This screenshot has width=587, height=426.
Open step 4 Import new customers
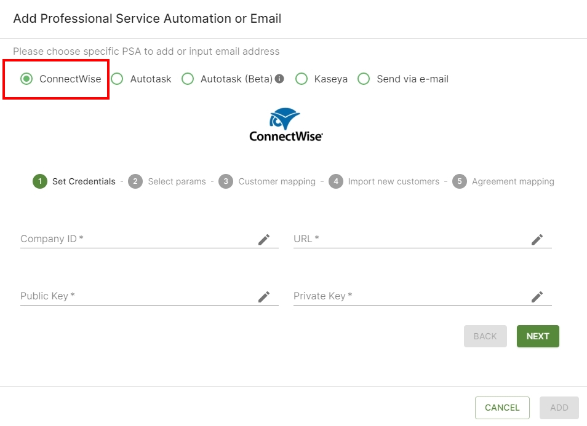(x=384, y=181)
